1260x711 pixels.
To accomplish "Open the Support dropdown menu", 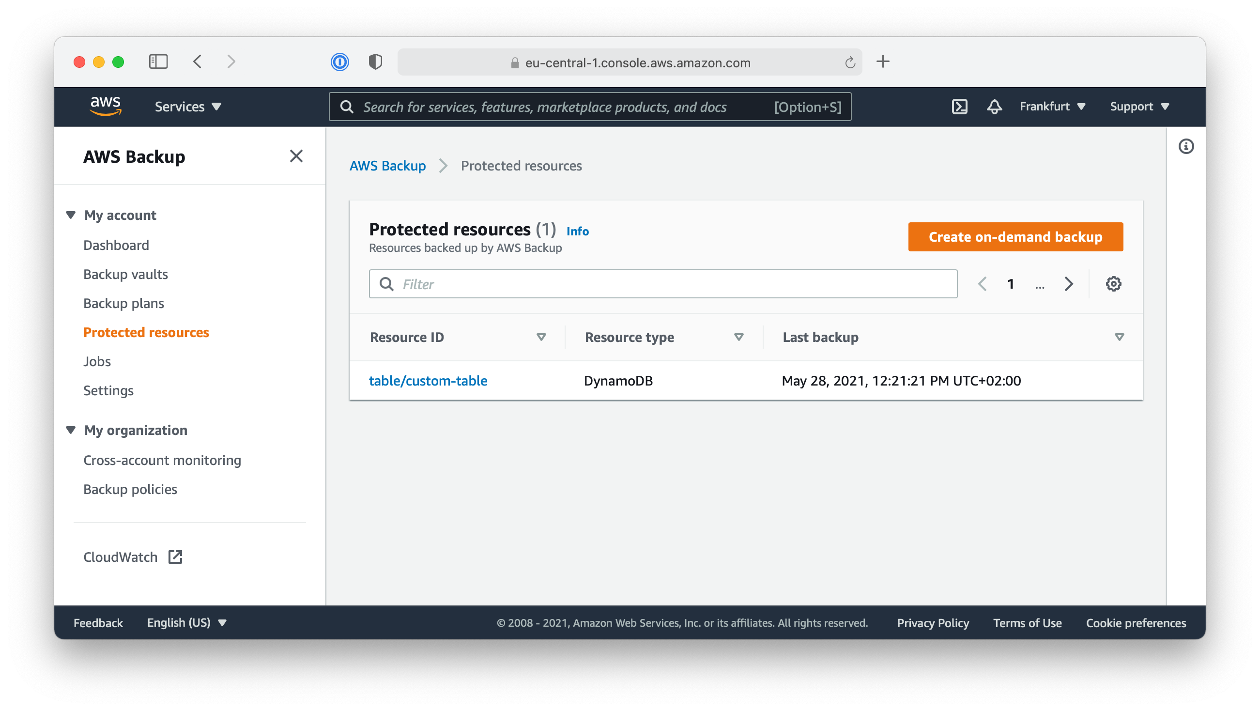I will tap(1139, 107).
